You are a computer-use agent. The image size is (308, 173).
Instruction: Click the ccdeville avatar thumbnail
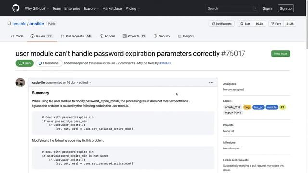[x=20, y=82]
